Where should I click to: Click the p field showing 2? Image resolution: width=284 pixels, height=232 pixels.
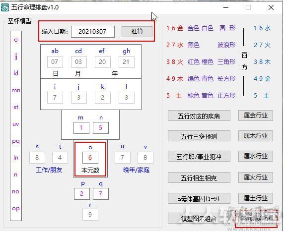coord(82,194)
